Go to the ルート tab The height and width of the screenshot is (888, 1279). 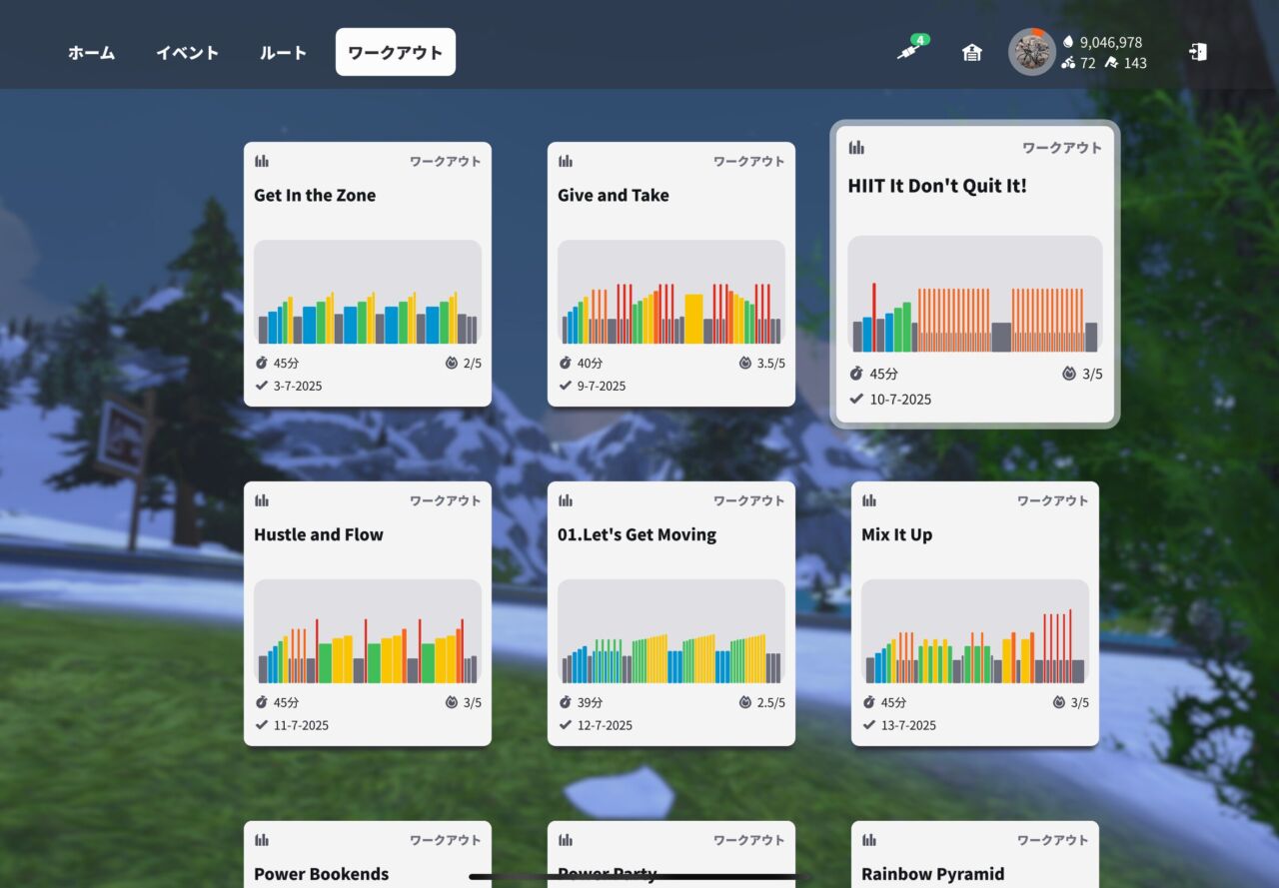283,53
